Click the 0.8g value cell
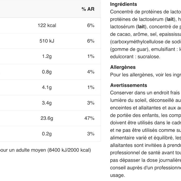The image size is (181, 181). [47, 72]
